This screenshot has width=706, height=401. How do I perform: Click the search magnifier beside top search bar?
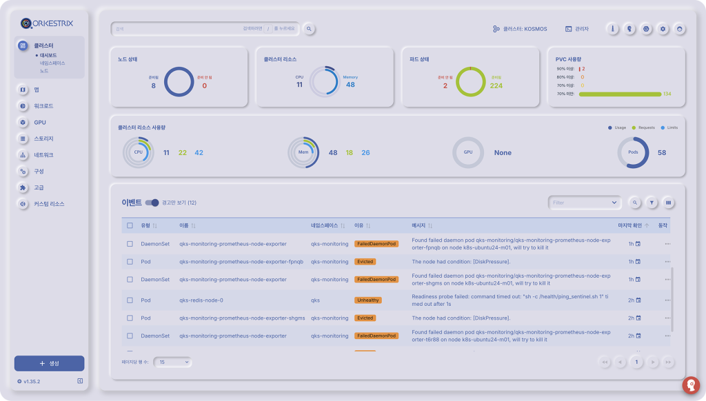(x=310, y=29)
